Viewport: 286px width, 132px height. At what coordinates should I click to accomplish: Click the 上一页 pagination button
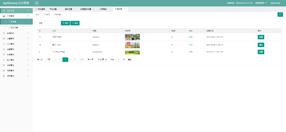[x=58, y=60]
